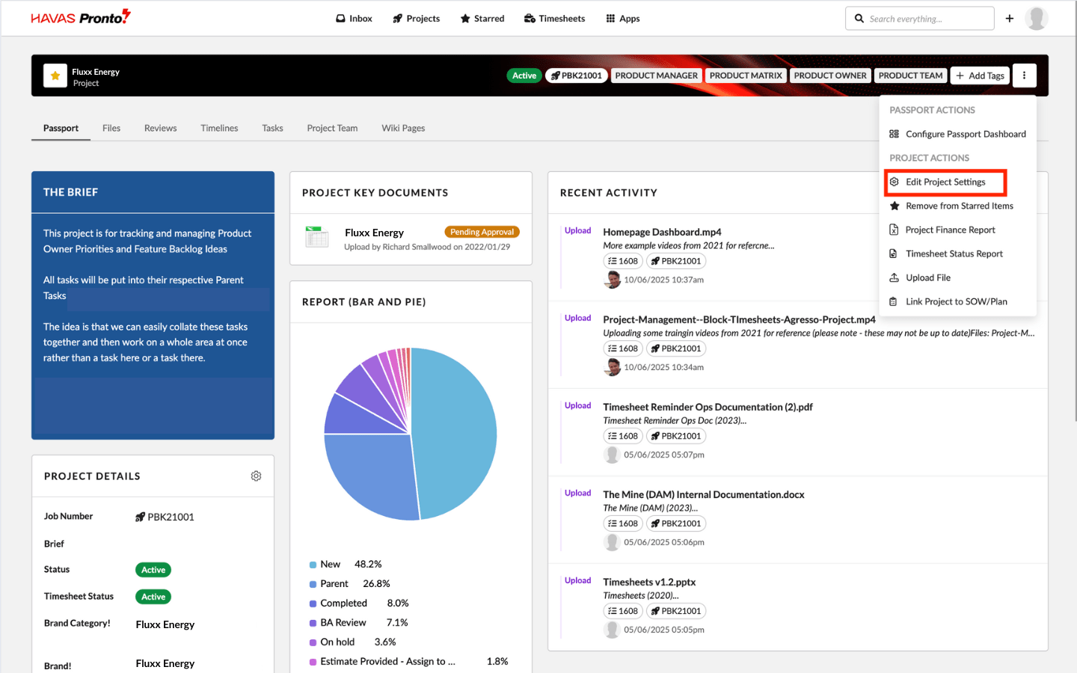Click the plus create icon beside search
The height and width of the screenshot is (673, 1077).
point(1010,19)
